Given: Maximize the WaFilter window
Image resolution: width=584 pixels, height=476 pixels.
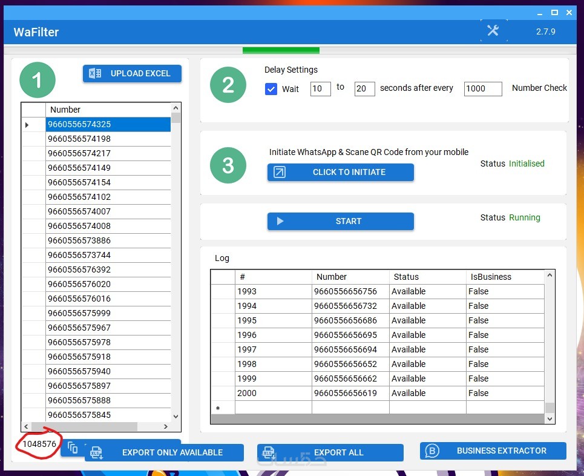Looking at the screenshot, I should tap(554, 13).
